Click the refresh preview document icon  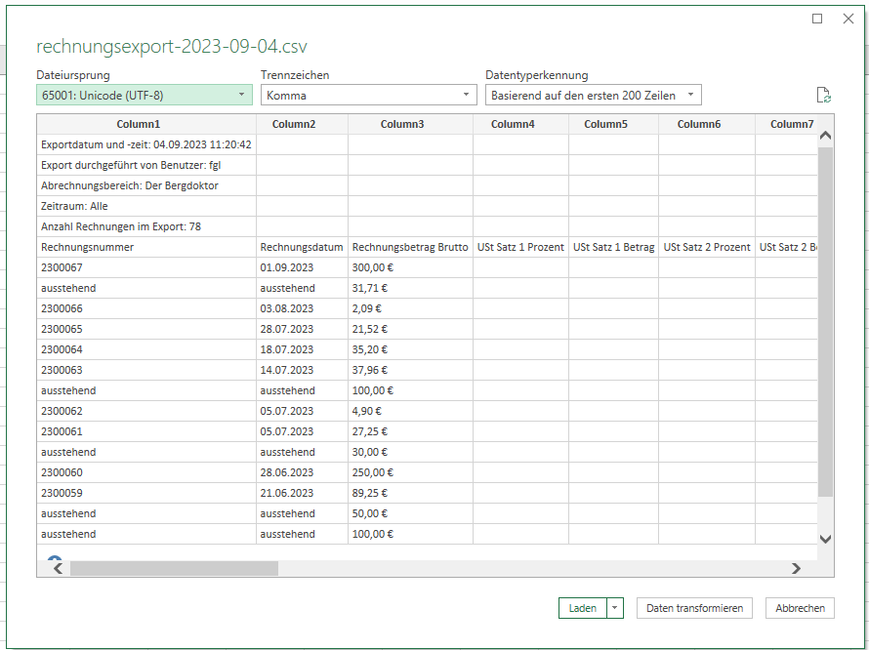click(823, 95)
